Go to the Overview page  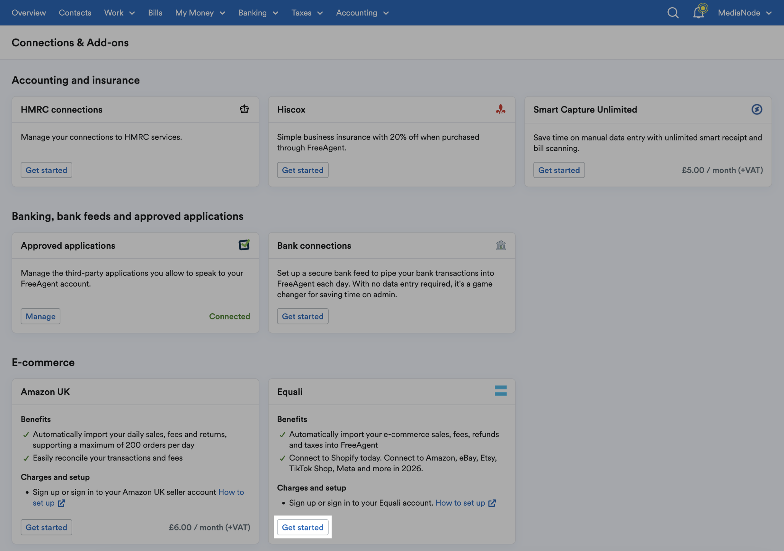(29, 13)
